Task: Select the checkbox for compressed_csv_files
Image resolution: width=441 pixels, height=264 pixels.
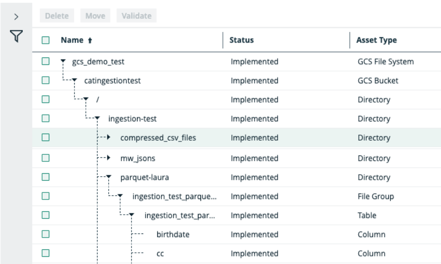Action: [x=46, y=137]
